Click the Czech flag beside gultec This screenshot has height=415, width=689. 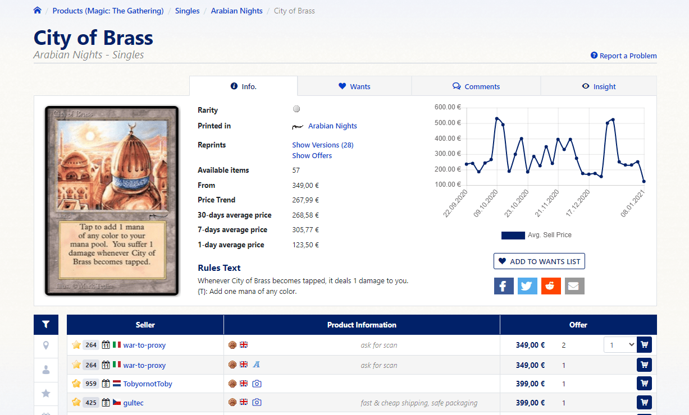click(x=117, y=403)
